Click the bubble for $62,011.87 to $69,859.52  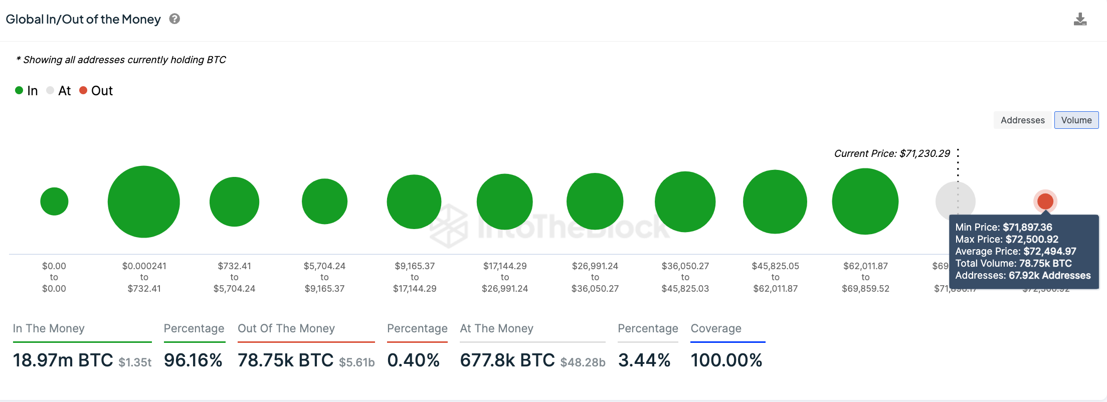point(865,202)
